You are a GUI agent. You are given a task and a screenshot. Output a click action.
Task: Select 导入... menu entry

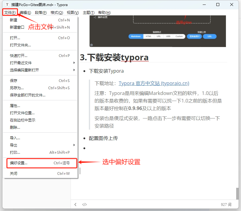tap(40, 138)
